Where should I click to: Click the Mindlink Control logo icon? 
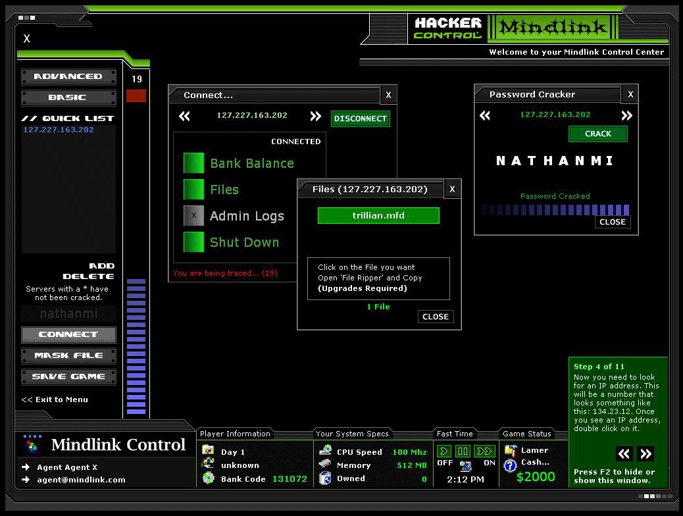[32, 446]
